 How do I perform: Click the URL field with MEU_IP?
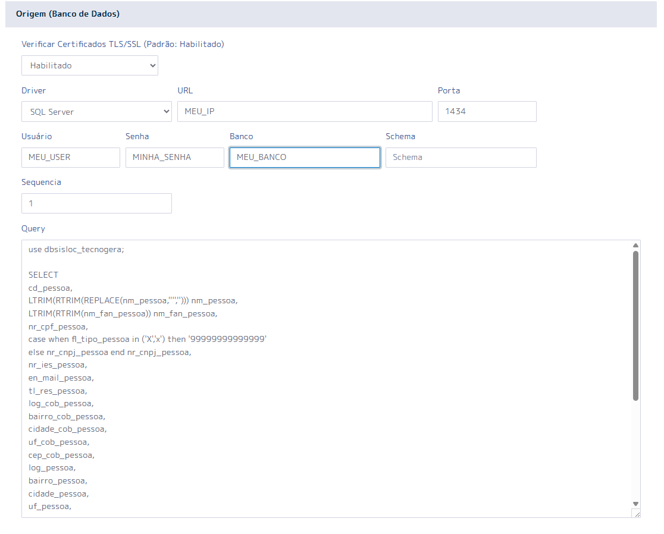tap(305, 111)
